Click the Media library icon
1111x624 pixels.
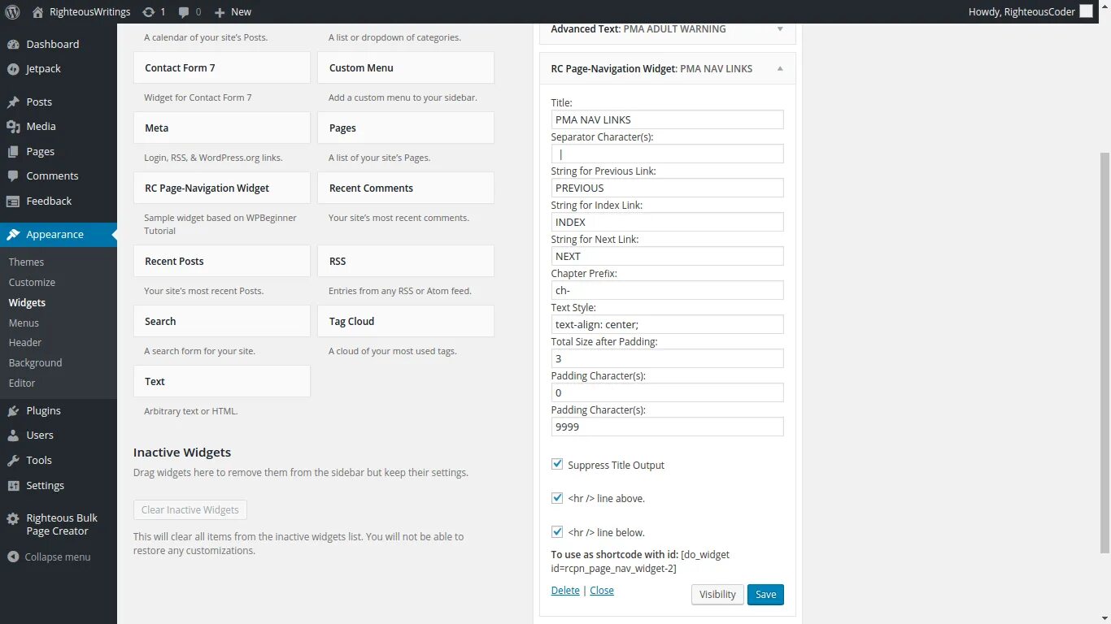tap(13, 127)
